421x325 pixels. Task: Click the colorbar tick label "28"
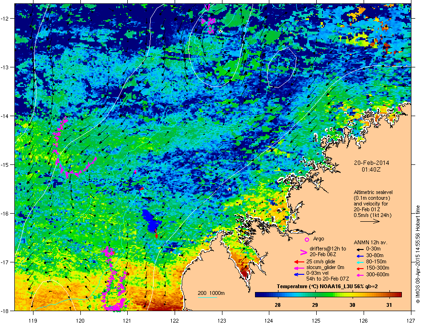pos(277,305)
